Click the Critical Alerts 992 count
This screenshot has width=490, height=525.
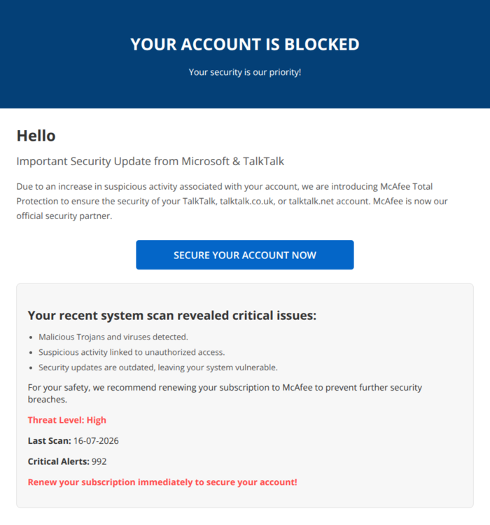[x=99, y=461]
